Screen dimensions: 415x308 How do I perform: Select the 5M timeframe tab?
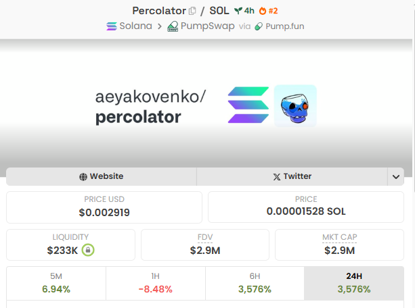point(56,283)
